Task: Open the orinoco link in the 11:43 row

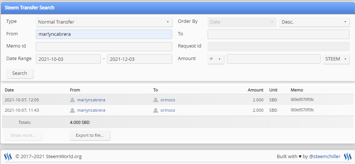Action: tap(168, 111)
